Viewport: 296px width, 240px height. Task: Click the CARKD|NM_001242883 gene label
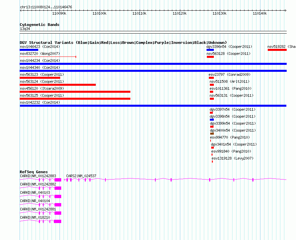pos(38,176)
